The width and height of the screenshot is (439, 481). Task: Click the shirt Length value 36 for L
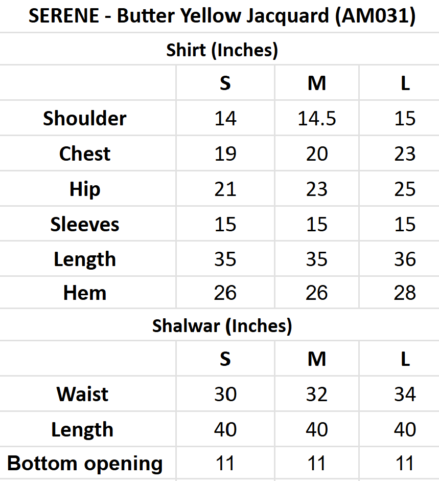pyautogui.click(x=405, y=259)
